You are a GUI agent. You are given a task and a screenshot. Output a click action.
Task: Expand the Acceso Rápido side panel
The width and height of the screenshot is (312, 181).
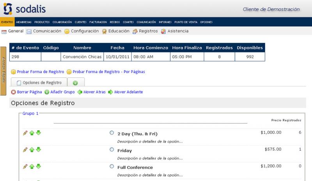coord(3,71)
